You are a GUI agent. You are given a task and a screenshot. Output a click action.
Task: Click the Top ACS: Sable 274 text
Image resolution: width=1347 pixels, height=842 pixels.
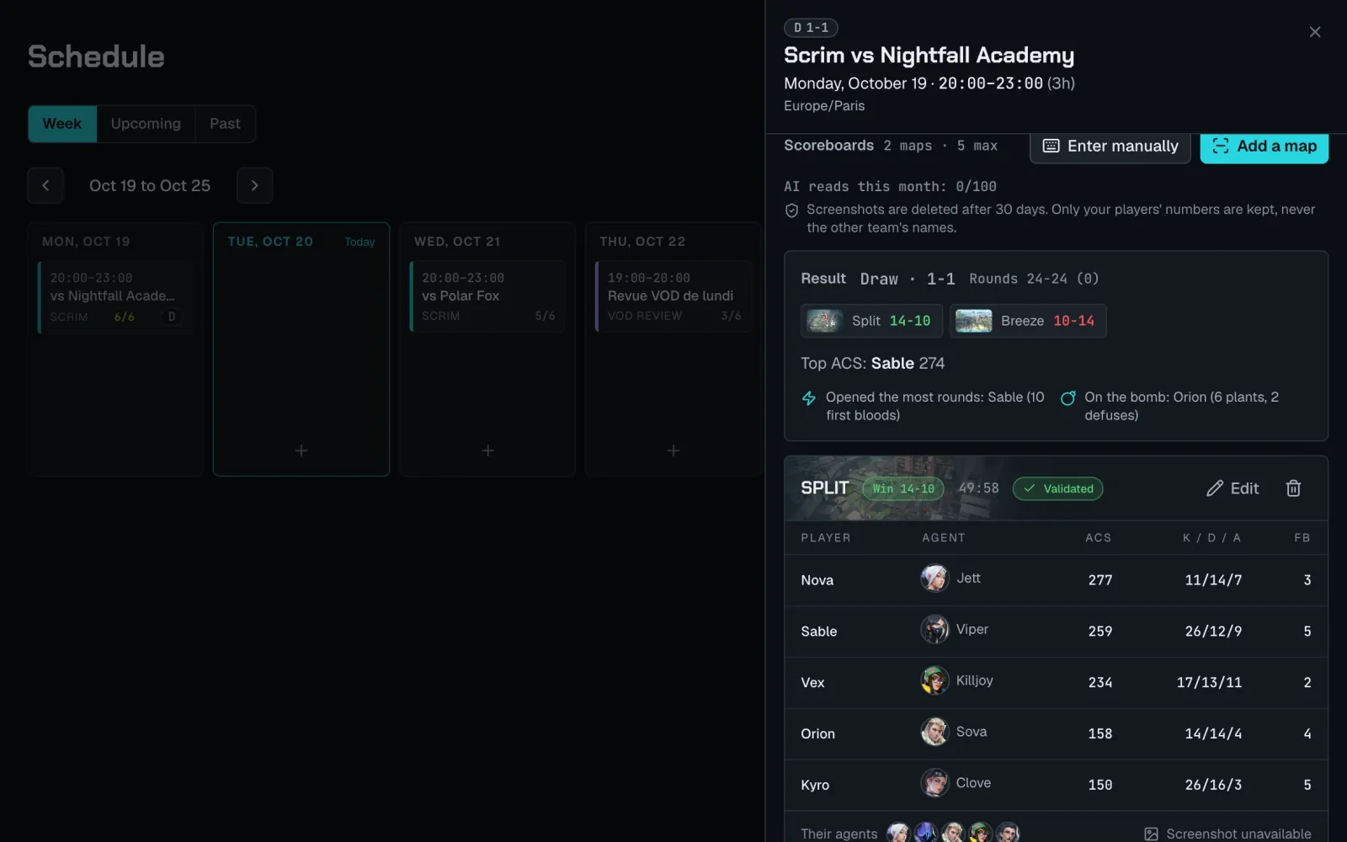872,364
